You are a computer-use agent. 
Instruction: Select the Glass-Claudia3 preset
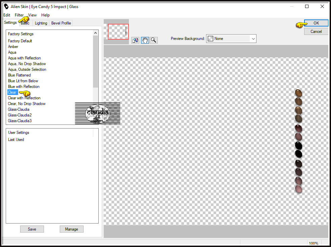tap(19, 121)
